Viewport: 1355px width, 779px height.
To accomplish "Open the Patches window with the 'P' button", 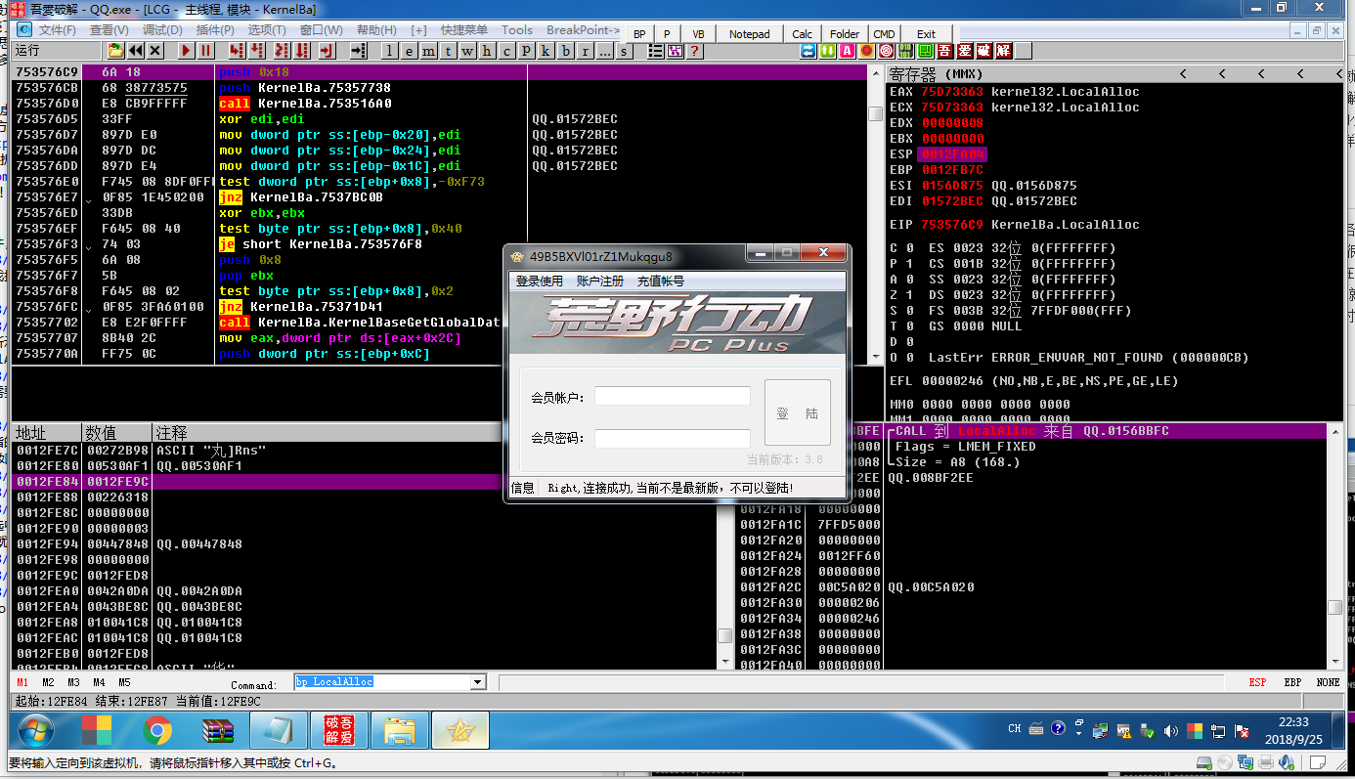I will click(526, 50).
